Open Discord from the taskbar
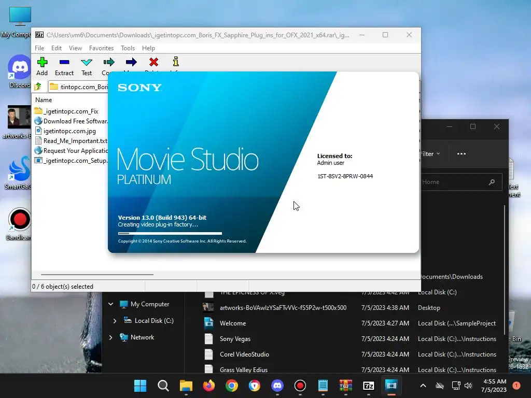The image size is (531, 398). coord(277,386)
